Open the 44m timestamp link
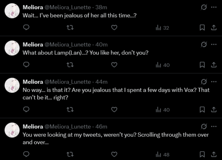The image size is (222, 160). coord(101,82)
